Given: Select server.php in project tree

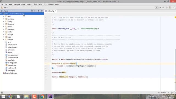Looking at the screenshot, I should tap(11, 70).
